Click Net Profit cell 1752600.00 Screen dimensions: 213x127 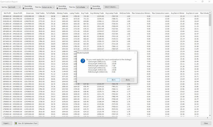(7, 114)
